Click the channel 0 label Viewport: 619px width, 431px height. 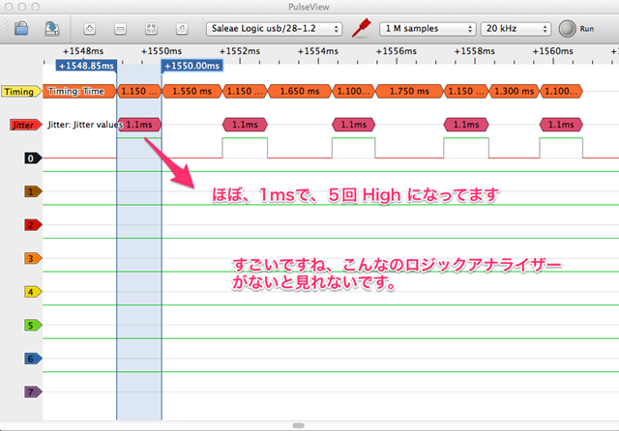click(31, 158)
